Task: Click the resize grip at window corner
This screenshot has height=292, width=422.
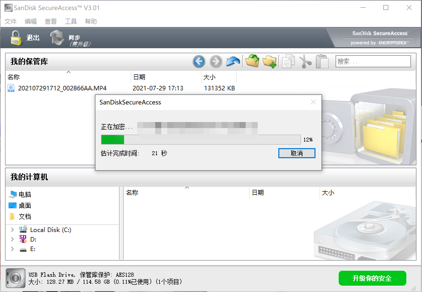Action: click(x=413, y=288)
